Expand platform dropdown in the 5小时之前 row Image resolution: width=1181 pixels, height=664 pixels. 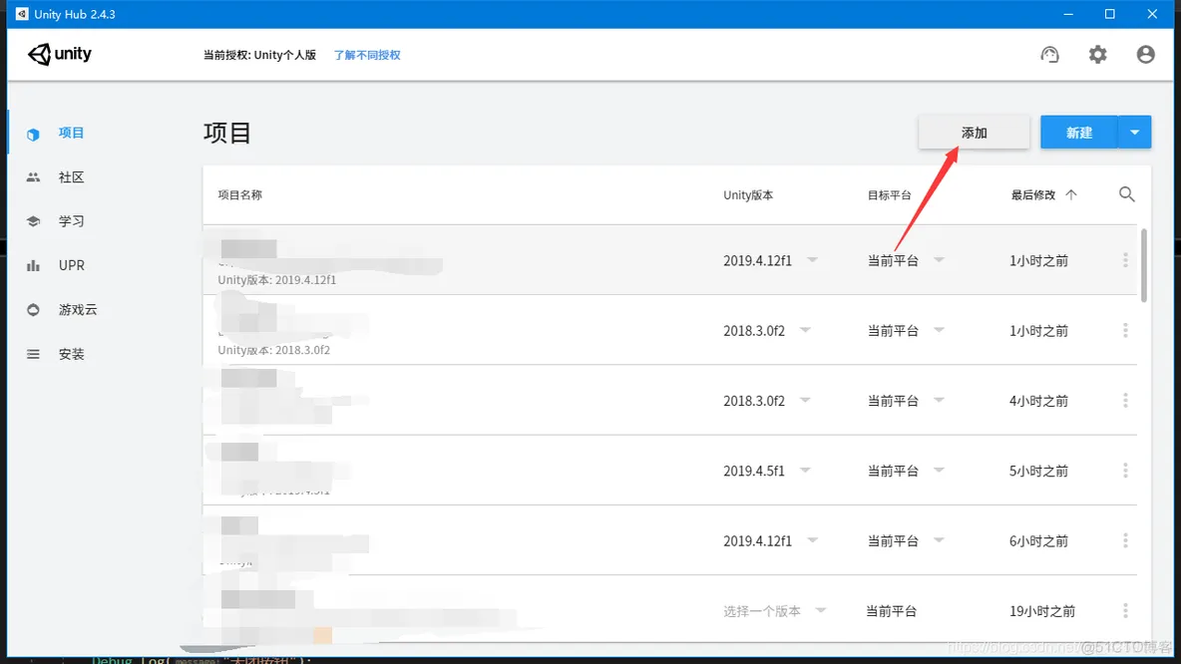coord(939,470)
